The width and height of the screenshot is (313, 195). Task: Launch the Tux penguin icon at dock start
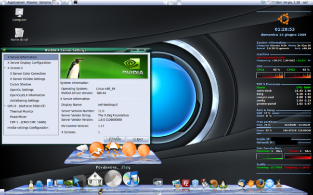coord(31,184)
